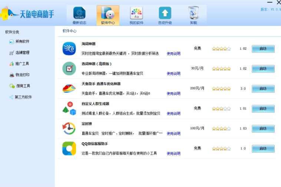The image size is (281, 187).
Task: Click the 所有软件 sidebar icon
Action: click(x=11, y=42)
